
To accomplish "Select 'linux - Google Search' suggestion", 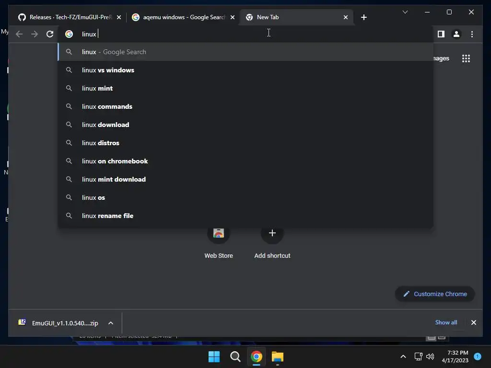I will [x=245, y=52].
